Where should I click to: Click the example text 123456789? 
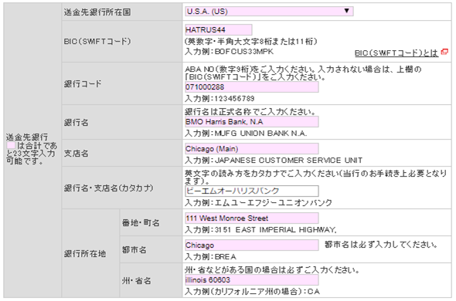click(x=234, y=99)
